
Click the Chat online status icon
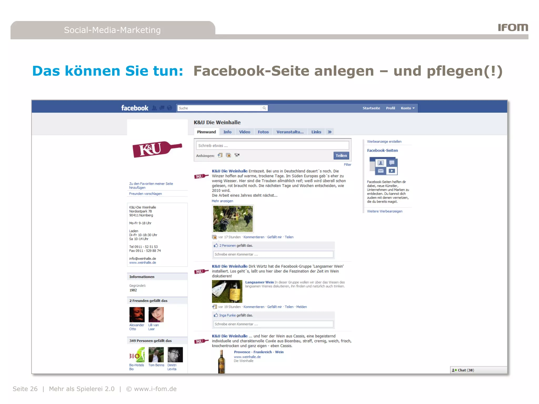[x=454, y=370]
